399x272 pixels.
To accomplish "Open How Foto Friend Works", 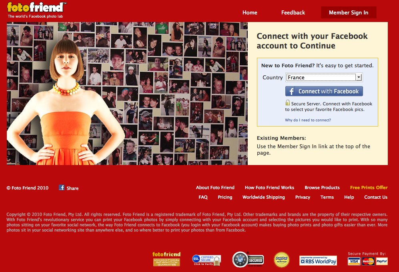I will coord(269,187).
